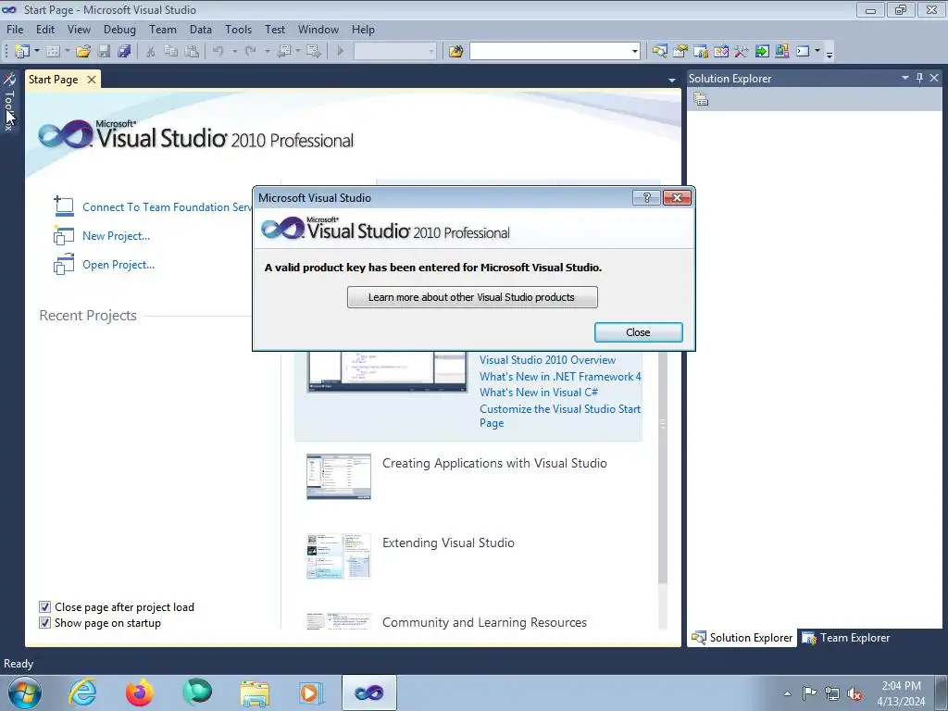
Task: Click the Save floppy disk toolbar icon
Action: click(x=105, y=52)
